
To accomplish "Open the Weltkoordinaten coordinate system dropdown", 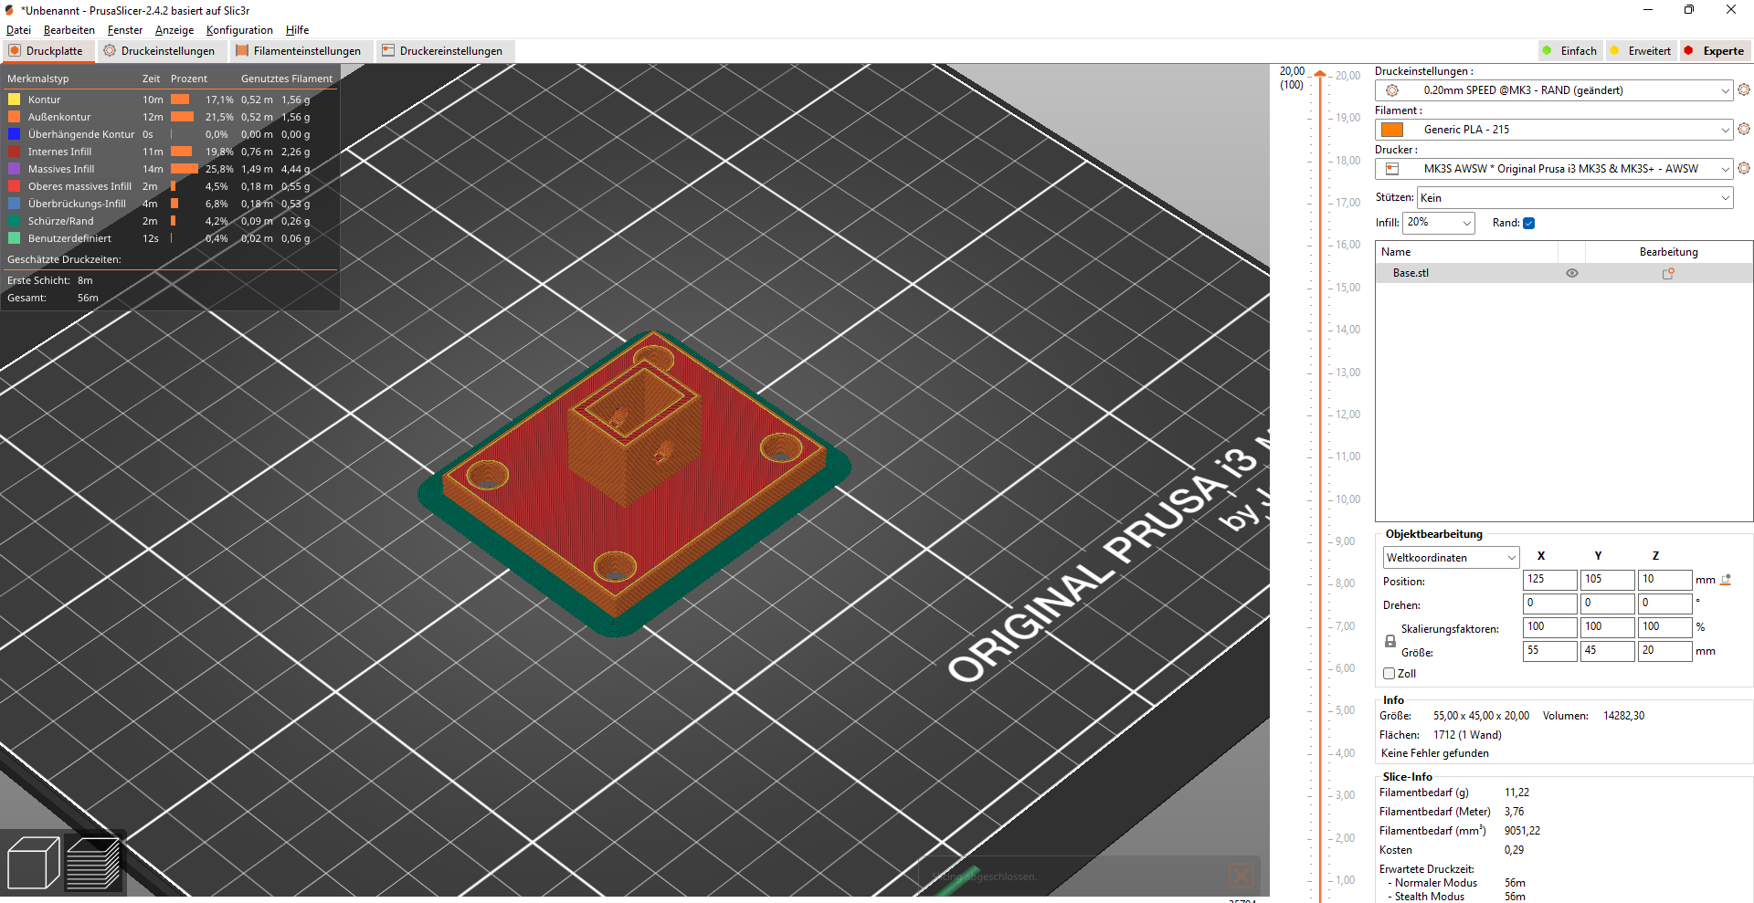I will pyautogui.click(x=1450, y=557).
